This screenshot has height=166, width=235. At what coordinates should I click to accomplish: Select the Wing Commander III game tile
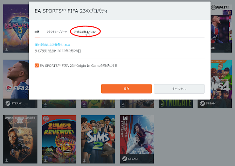point(20,139)
